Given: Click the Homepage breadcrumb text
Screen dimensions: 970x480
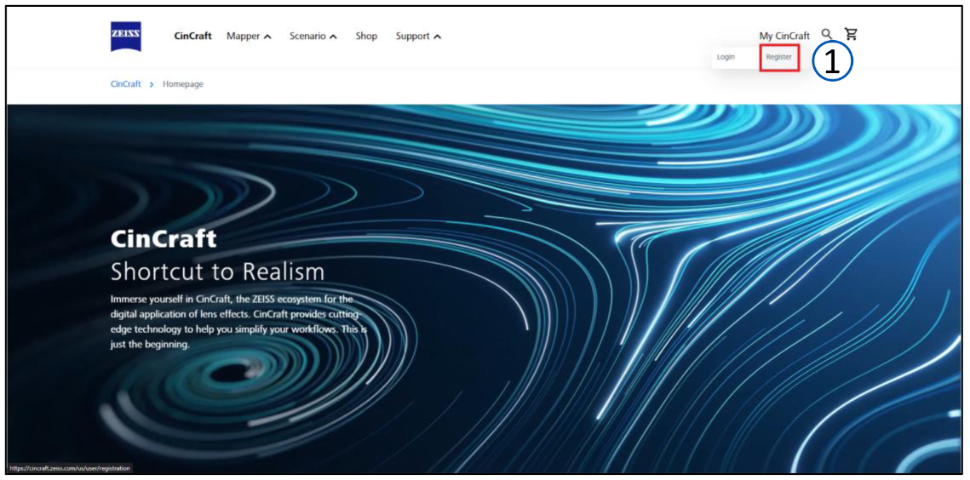Looking at the screenshot, I should click(x=182, y=84).
